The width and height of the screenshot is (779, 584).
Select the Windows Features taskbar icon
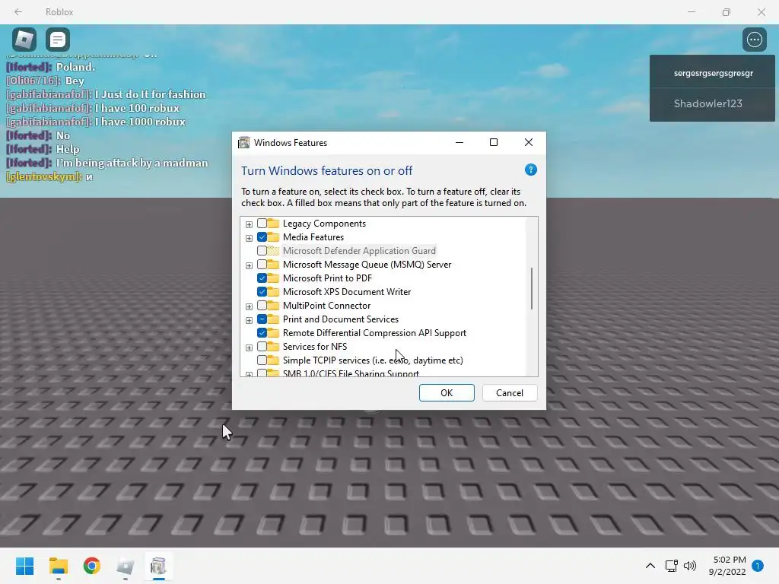pos(158,566)
